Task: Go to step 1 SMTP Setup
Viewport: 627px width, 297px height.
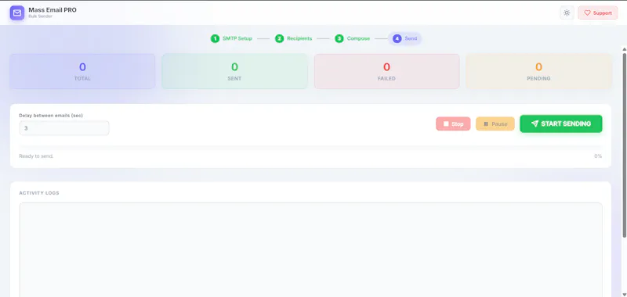Action: pyautogui.click(x=231, y=38)
